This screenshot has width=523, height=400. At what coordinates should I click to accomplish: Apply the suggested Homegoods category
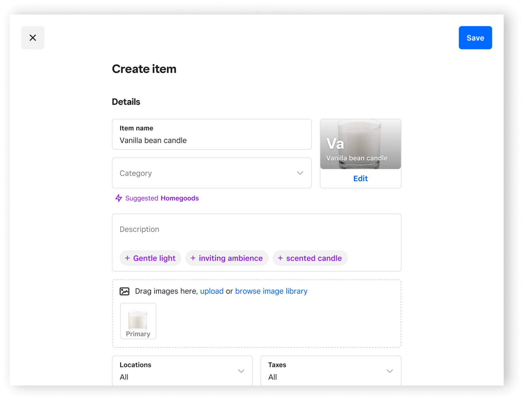179,198
